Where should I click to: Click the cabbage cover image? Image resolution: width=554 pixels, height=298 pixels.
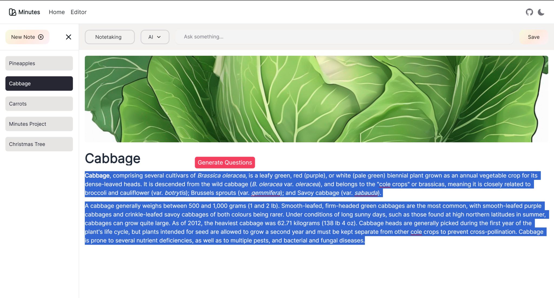316,99
